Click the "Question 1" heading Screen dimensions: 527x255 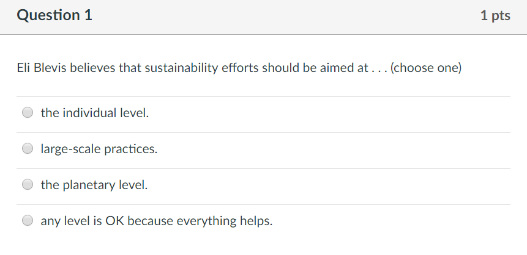(x=54, y=16)
